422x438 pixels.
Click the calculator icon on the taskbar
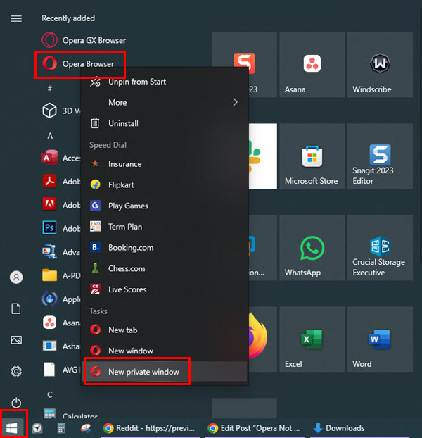coord(61,428)
